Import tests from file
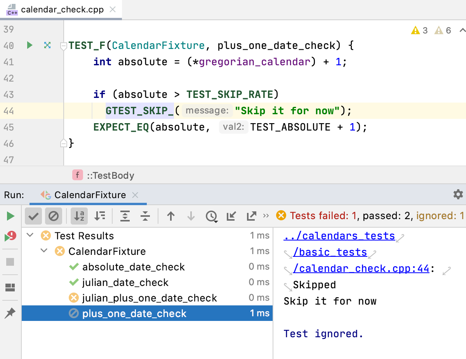Viewport: 466px width, 359px height. pyautogui.click(x=231, y=216)
